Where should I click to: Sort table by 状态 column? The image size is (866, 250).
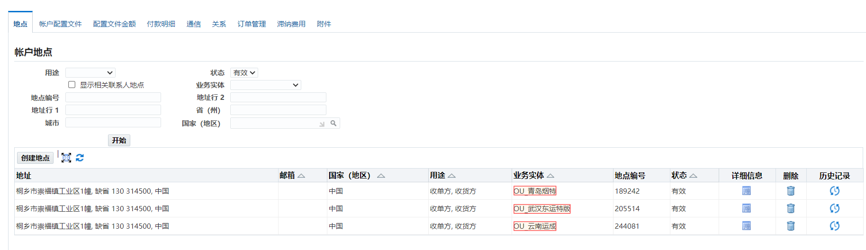click(x=693, y=176)
